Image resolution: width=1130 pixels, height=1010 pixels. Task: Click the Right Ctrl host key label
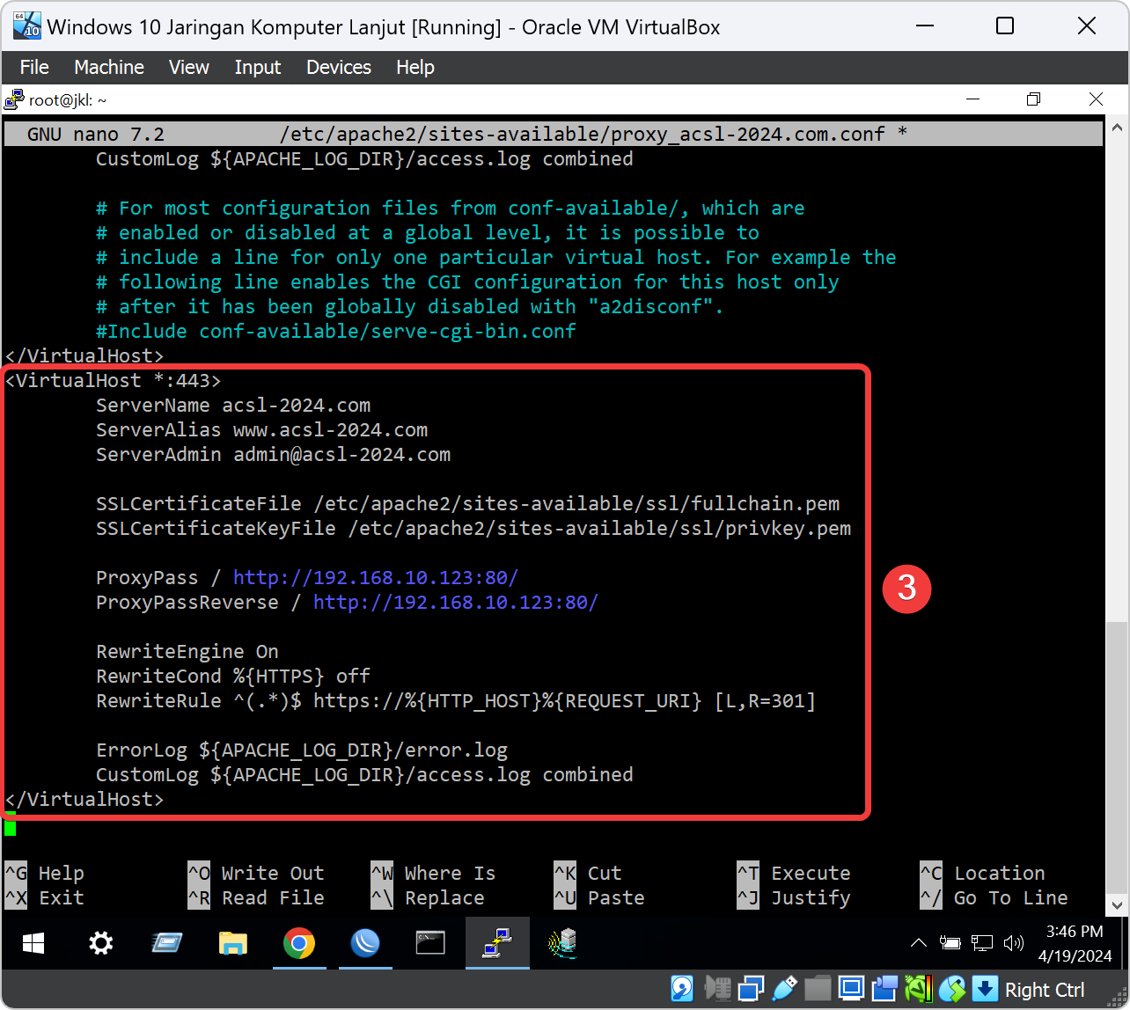point(1045,990)
